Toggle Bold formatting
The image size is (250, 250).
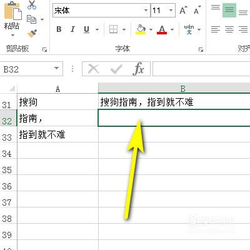pyautogui.click(x=59, y=29)
